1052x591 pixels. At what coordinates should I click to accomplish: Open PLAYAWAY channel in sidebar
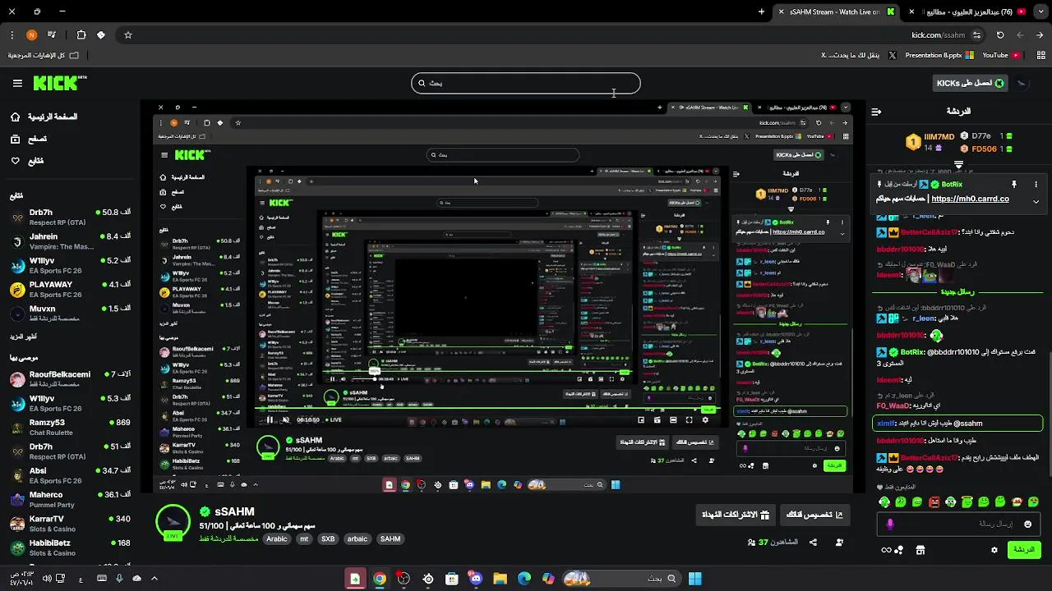pos(71,289)
